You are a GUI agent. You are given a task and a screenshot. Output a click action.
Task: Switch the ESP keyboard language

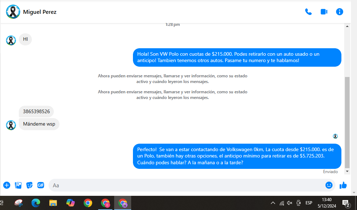point(309,203)
